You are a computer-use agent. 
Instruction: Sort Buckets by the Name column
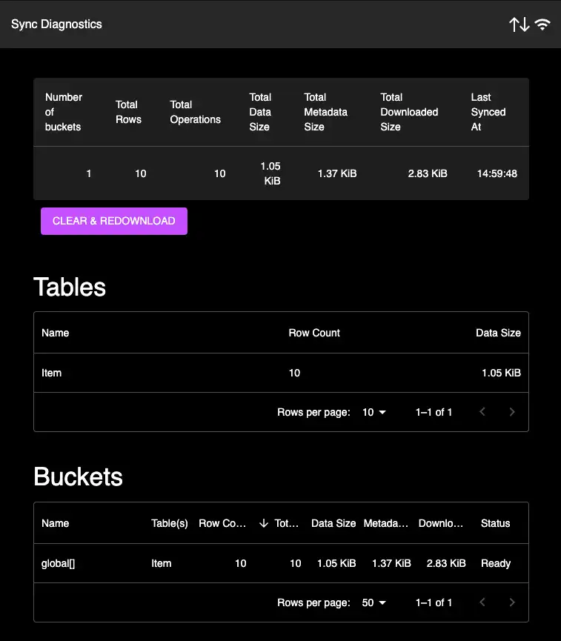(x=55, y=523)
